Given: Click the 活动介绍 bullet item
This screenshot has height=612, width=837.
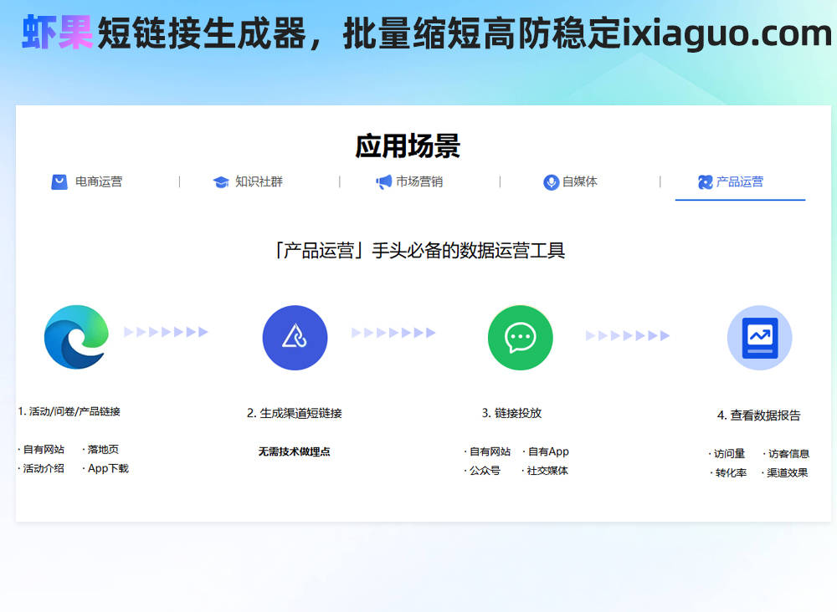Looking at the screenshot, I should pyautogui.click(x=44, y=468).
